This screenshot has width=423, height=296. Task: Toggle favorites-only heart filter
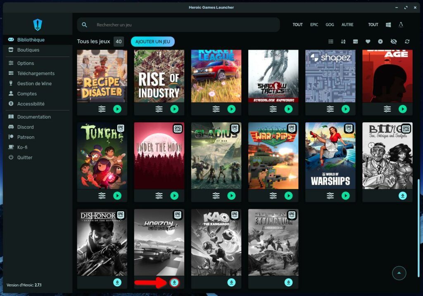(368, 42)
